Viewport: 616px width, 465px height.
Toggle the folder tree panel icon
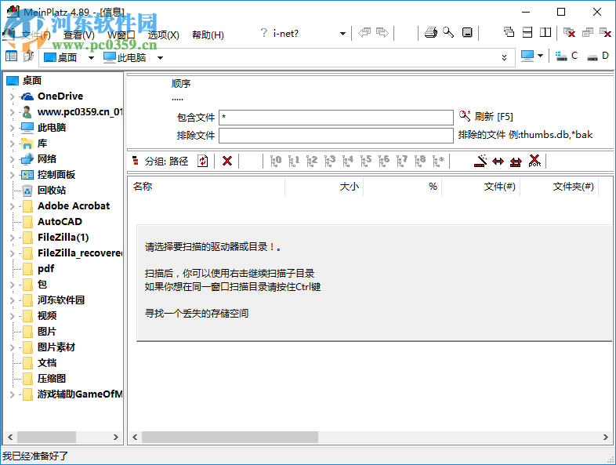(x=11, y=56)
